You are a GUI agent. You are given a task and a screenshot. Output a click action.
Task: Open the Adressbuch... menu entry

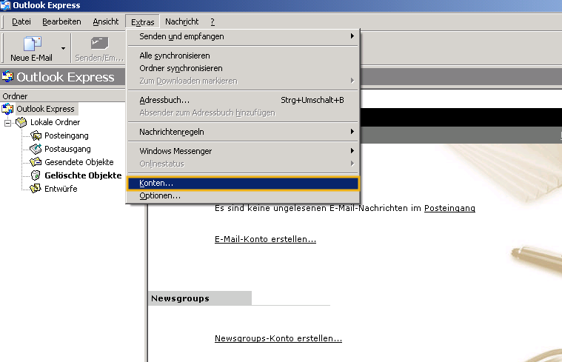[164, 100]
